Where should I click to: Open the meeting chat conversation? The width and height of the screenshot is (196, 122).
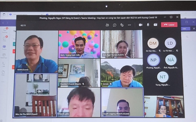(x=114, y=25)
